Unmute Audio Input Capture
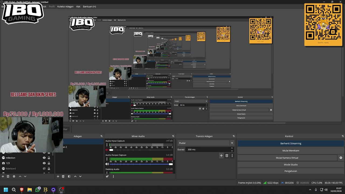 107,150
